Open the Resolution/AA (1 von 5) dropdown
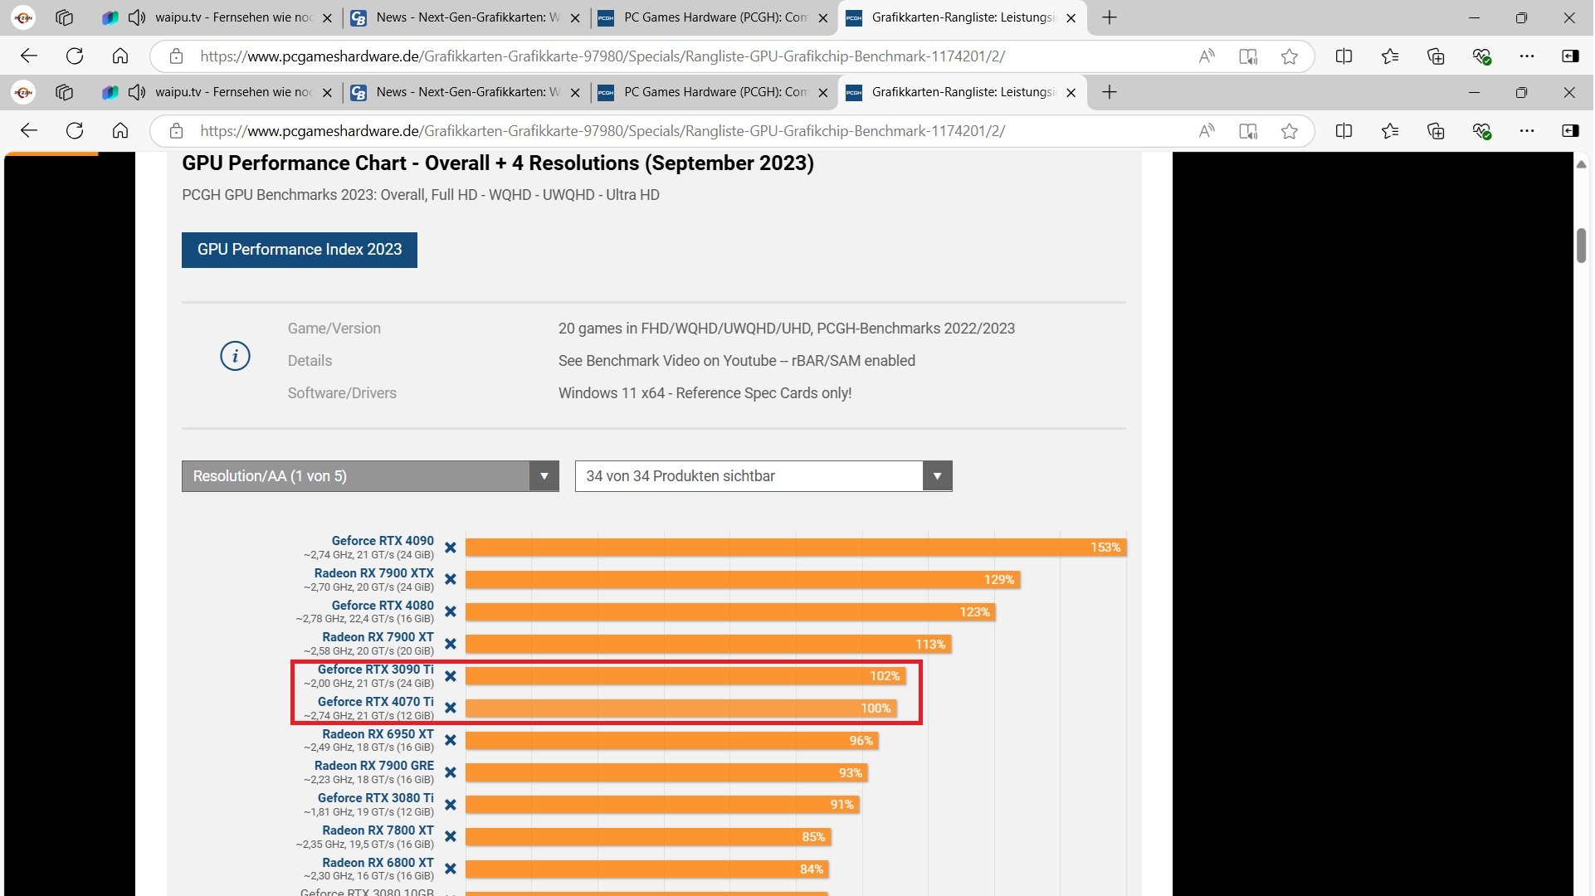Viewport: 1595px width, 896px height. click(x=370, y=477)
